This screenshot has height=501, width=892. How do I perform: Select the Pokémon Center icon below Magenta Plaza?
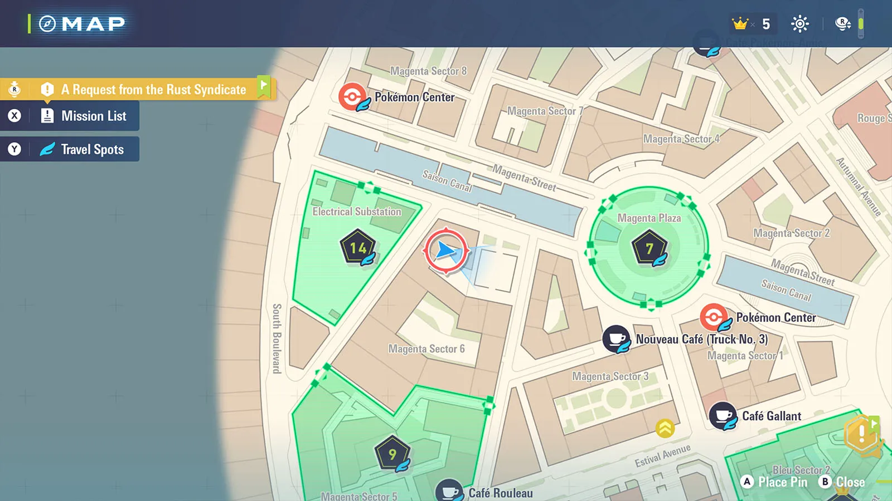tap(714, 317)
